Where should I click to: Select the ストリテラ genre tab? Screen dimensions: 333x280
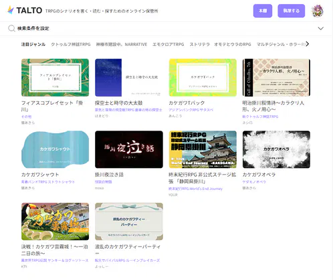point(199,44)
